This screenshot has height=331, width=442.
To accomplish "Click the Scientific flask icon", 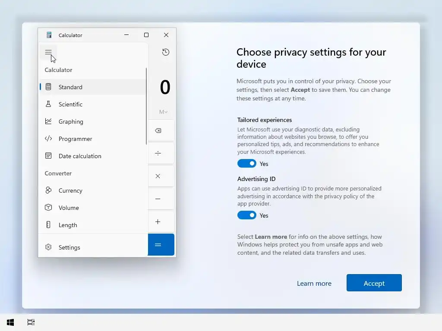I will coord(48,104).
